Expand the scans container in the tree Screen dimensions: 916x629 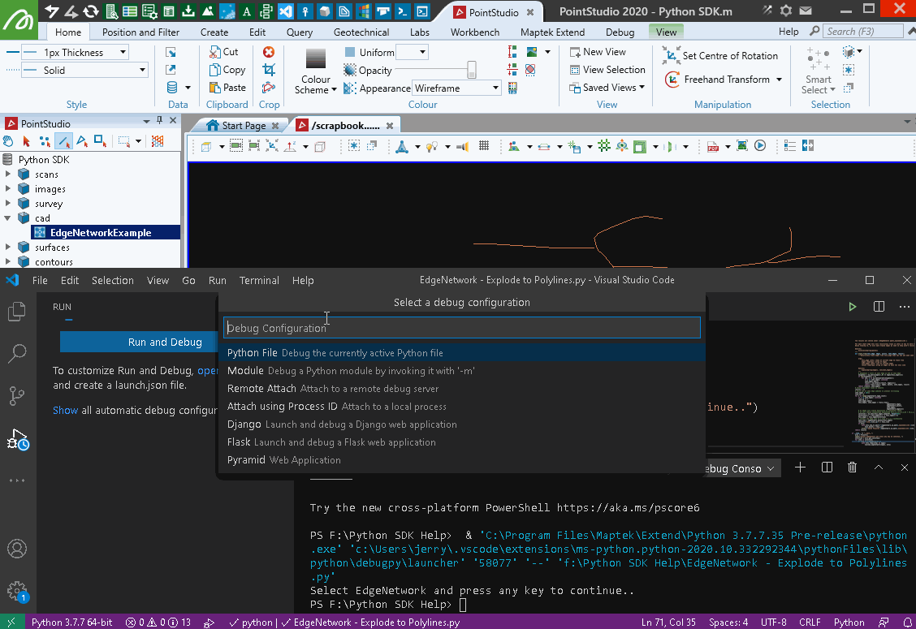coord(7,174)
